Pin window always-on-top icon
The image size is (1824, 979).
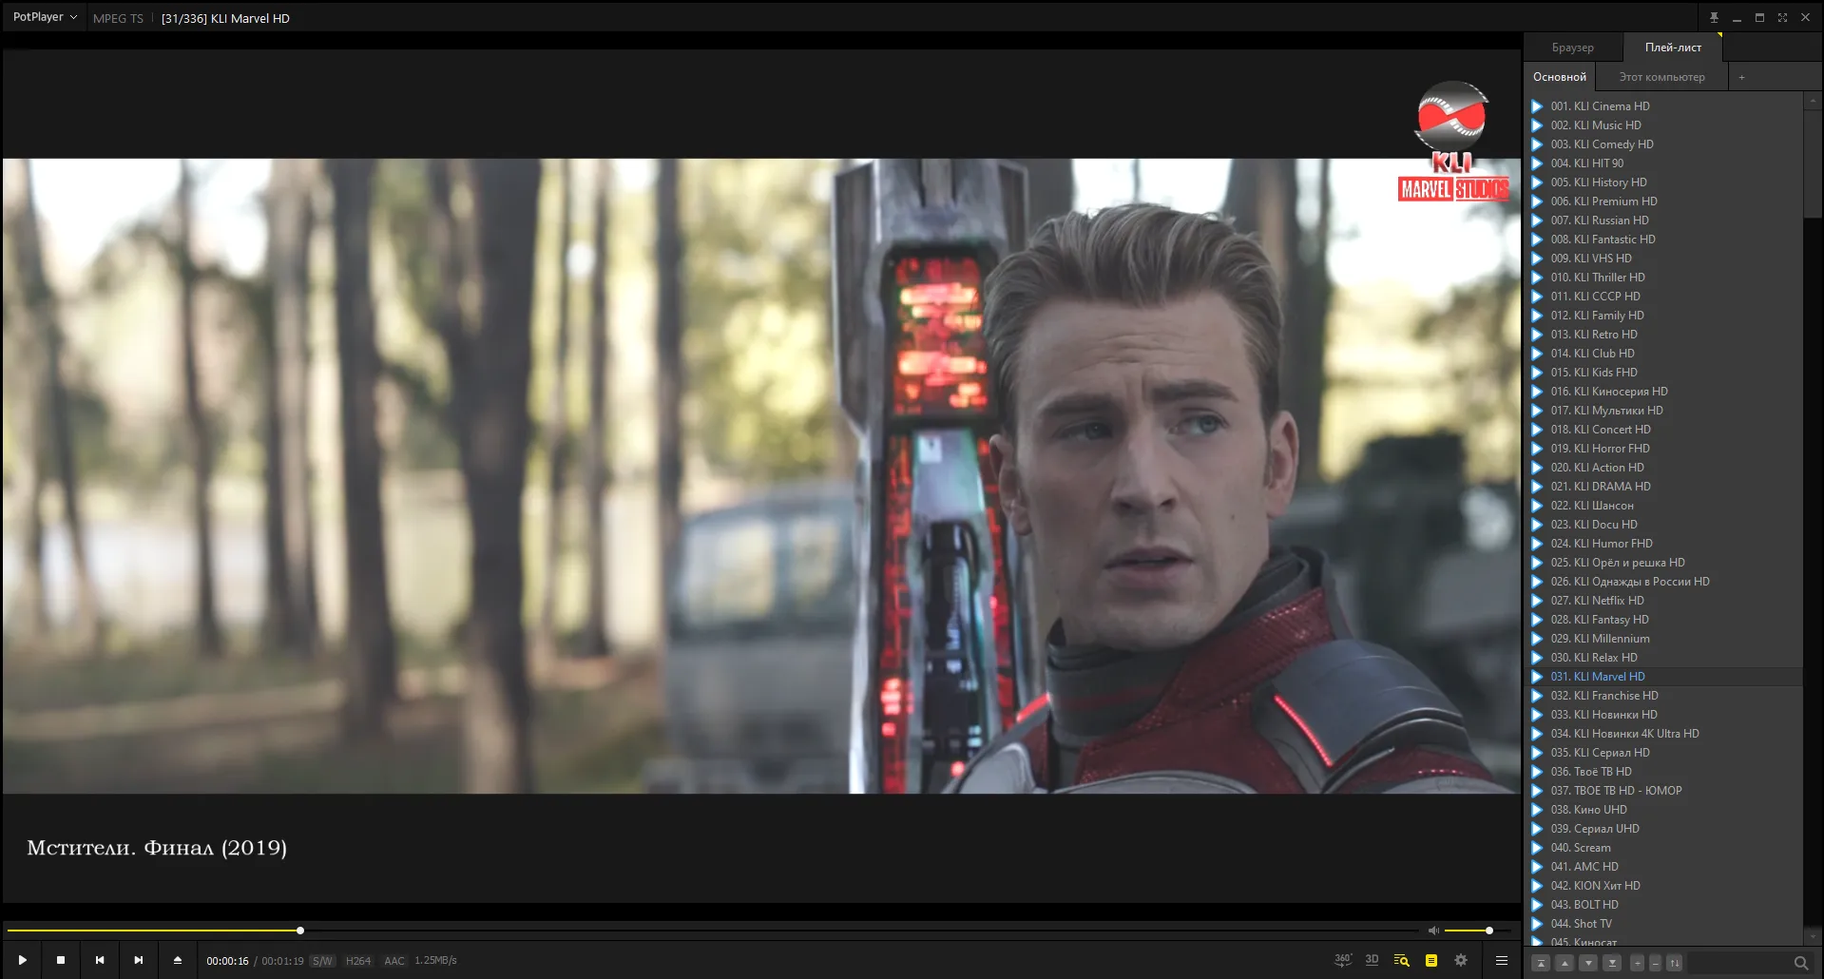pyautogui.click(x=1714, y=17)
